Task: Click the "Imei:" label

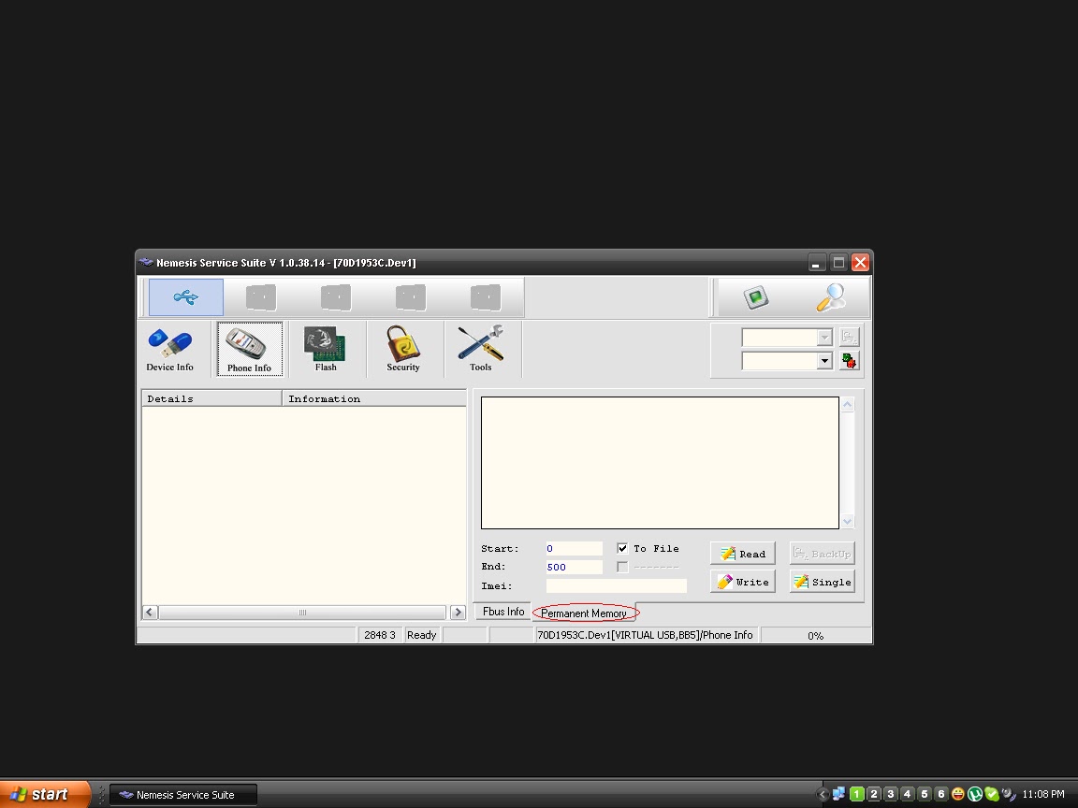Action: [496, 585]
